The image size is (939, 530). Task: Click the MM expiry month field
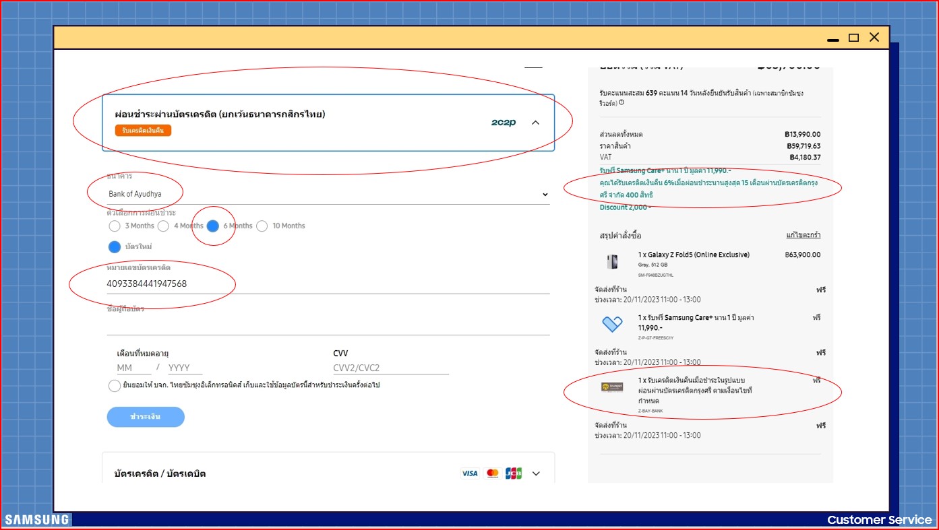click(133, 368)
